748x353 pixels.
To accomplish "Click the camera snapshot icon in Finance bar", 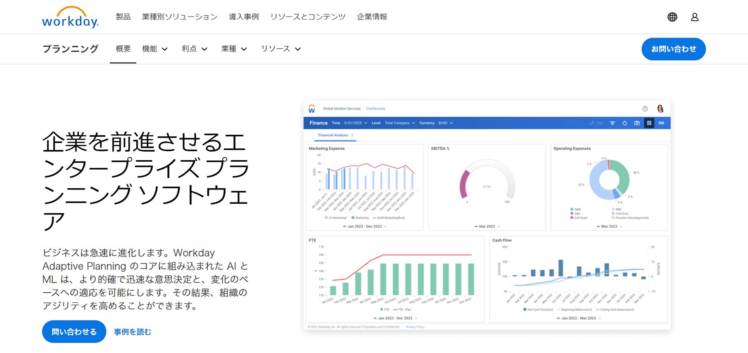I will point(637,123).
